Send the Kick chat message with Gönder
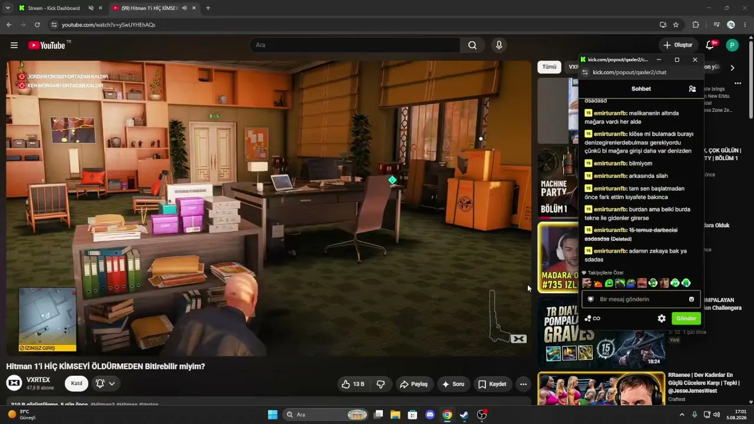 coord(686,319)
